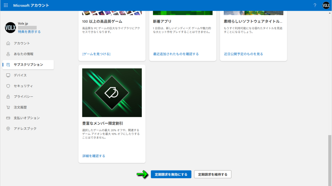Open the app launcher waffle icon
Viewport: 332px width, 186px height.
(6, 6)
